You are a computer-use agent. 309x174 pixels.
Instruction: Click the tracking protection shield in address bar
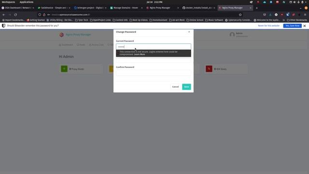40,14
